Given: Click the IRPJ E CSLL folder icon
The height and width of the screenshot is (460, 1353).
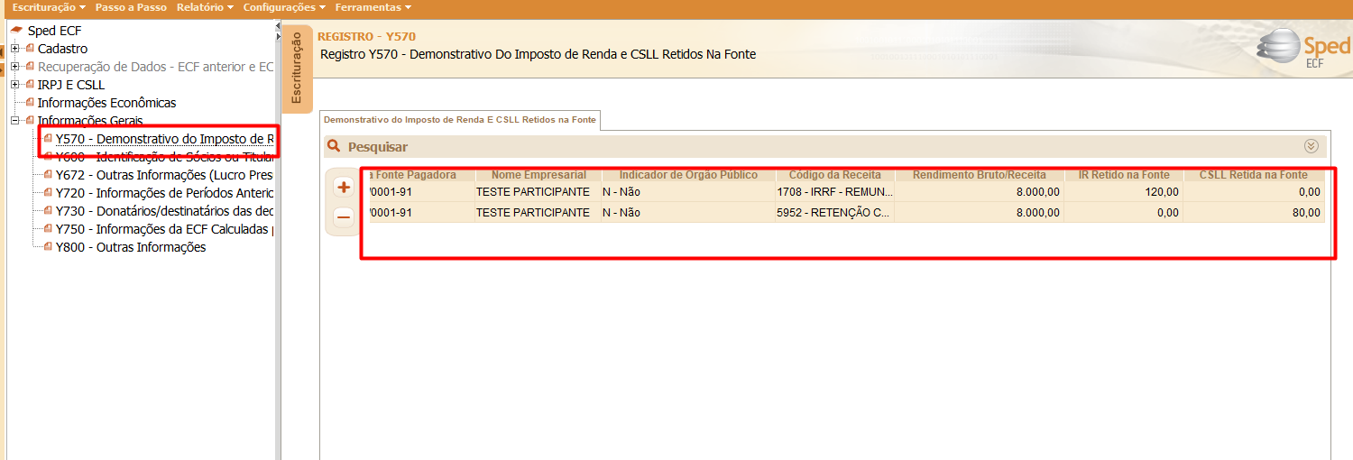Looking at the screenshot, I should pos(30,84).
